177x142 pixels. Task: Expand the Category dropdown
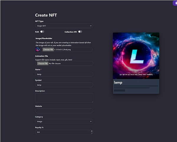click(x=64, y=121)
